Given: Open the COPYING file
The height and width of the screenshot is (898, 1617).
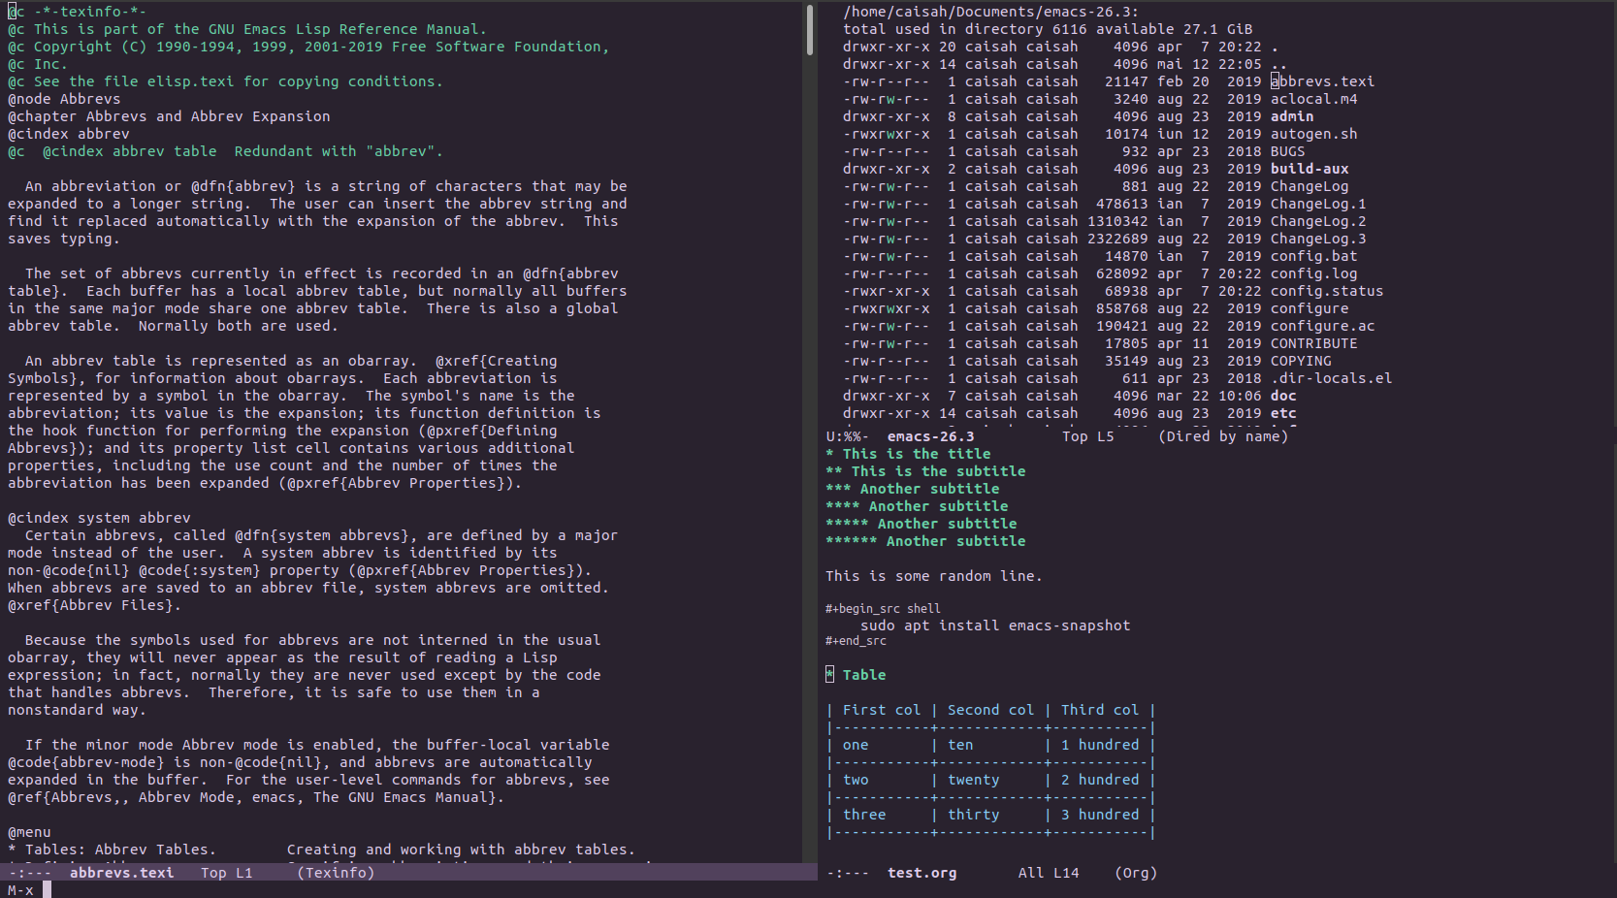Looking at the screenshot, I should point(1301,361).
